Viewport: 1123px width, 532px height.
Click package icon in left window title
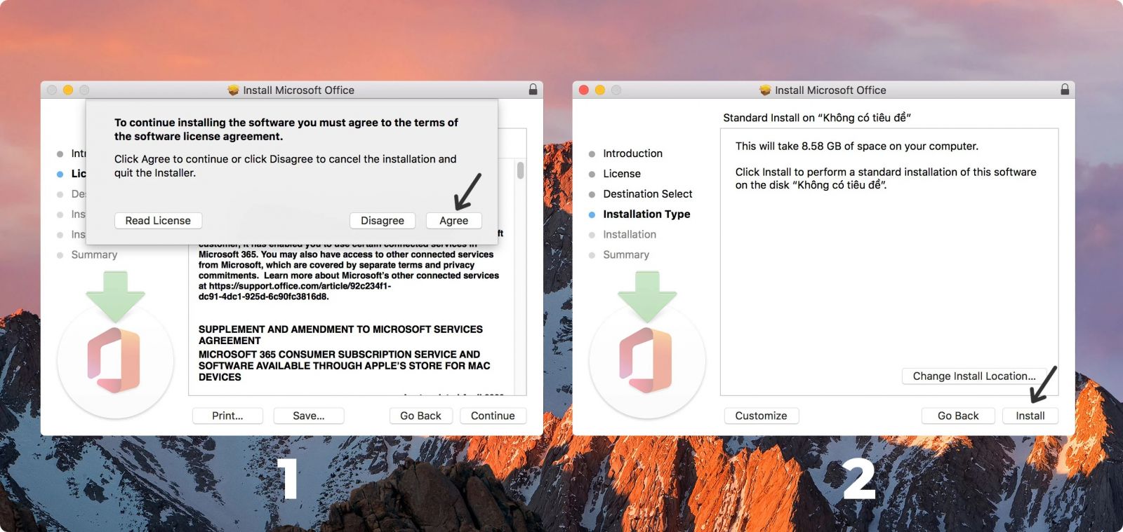[233, 90]
